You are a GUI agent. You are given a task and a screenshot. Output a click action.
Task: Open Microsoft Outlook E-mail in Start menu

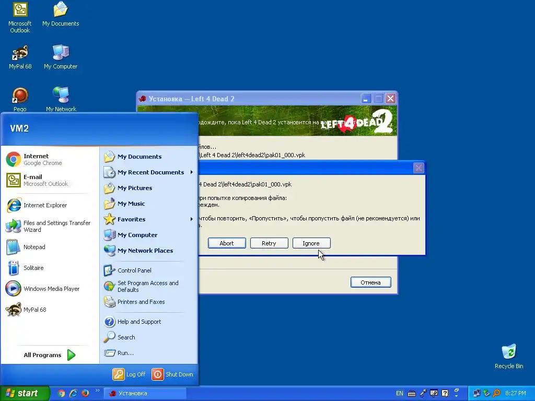point(50,180)
